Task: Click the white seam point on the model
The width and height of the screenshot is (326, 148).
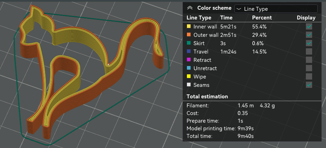Action: point(108,65)
